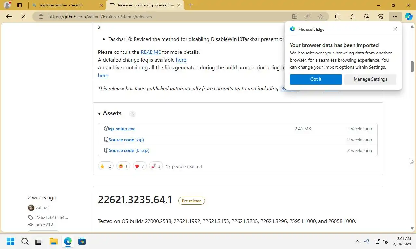Open the Collections icon
Viewport: 416px width, 249px height.
[x=367, y=17]
